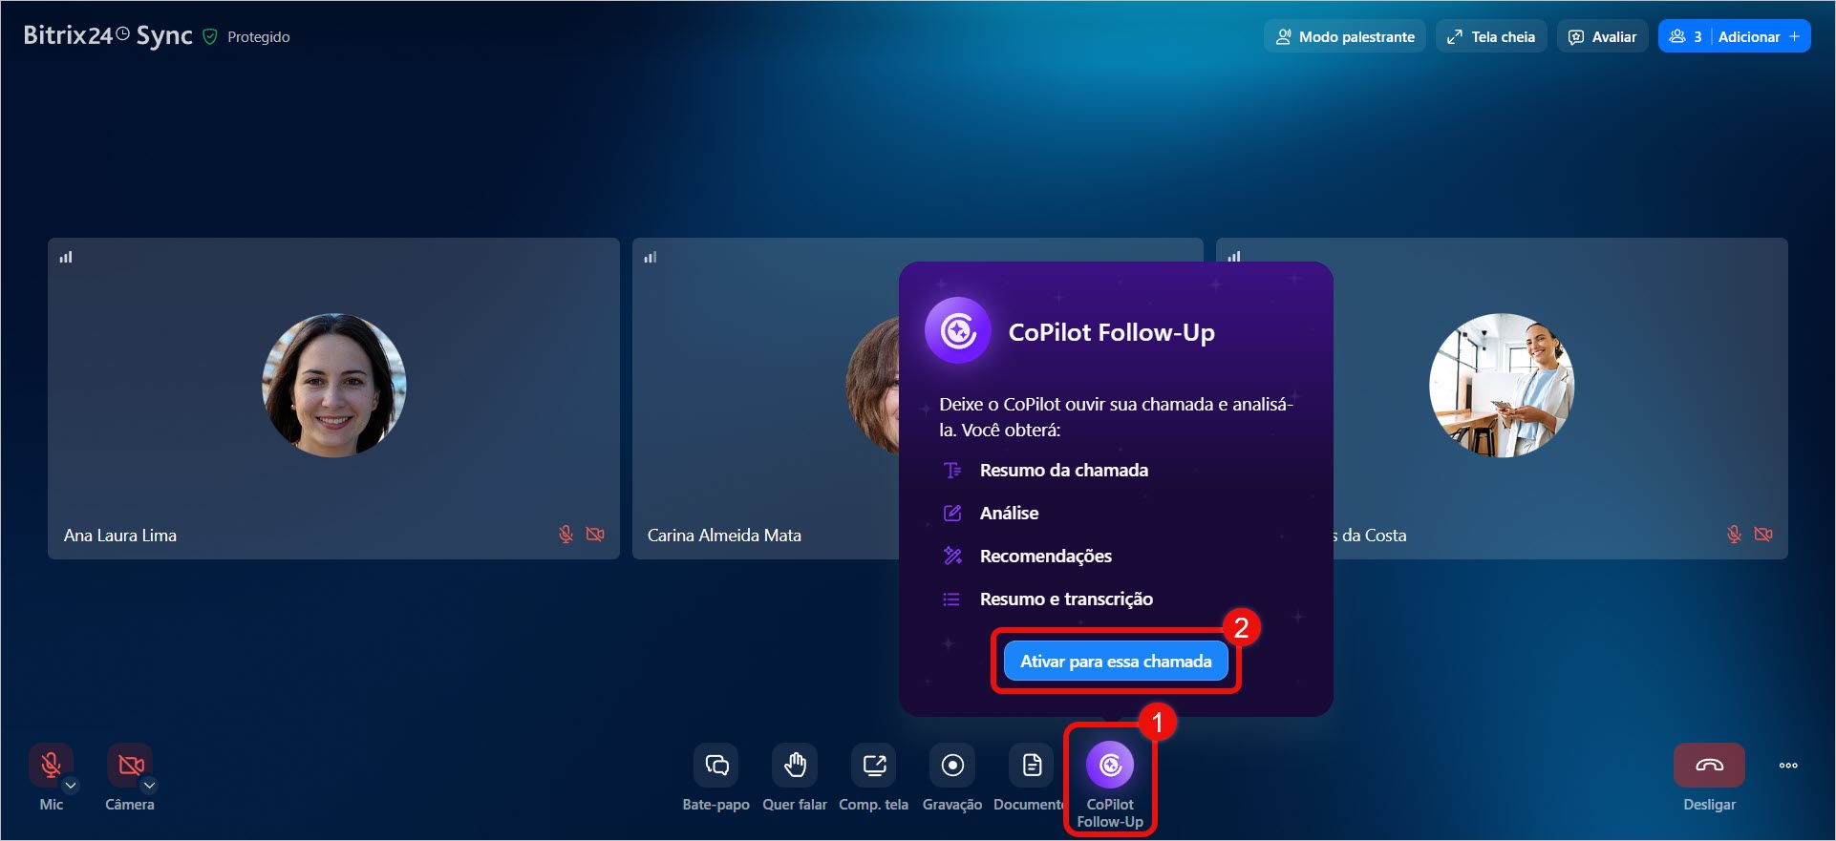Screen dimensions: 1836x841
Task: Start recording with Gravação button
Action: click(952, 766)
